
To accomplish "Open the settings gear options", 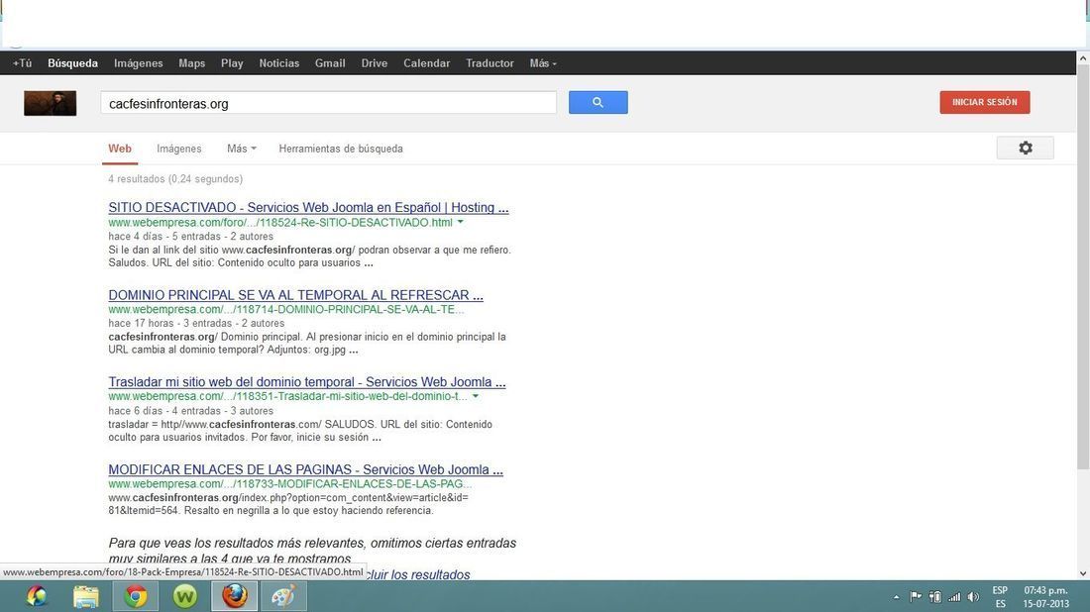I will click(1026, 148).
